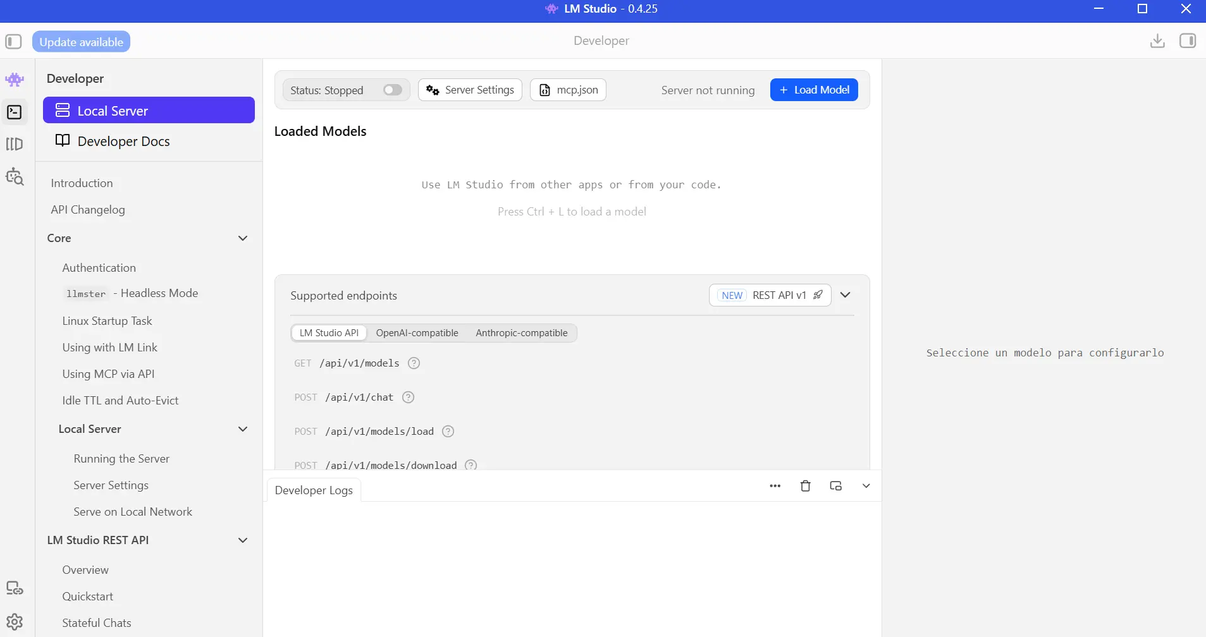
Task: Open Developer Docs in sidebar
Action: [x=149, y=141]
